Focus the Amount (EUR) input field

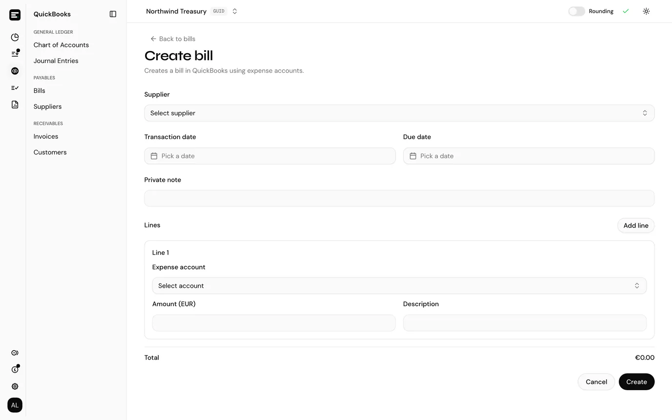(273, 323)
